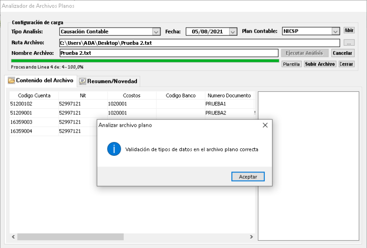Close the Analizar archivo plano dialog

click(265, 125)
